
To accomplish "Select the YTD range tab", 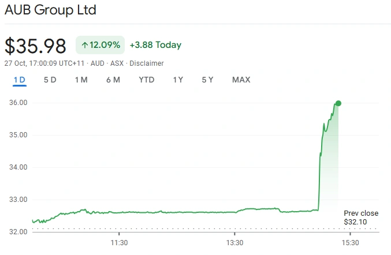I will [147, 80].
